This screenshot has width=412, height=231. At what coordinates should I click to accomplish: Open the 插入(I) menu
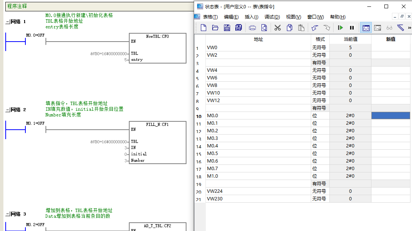click(251, 17)
